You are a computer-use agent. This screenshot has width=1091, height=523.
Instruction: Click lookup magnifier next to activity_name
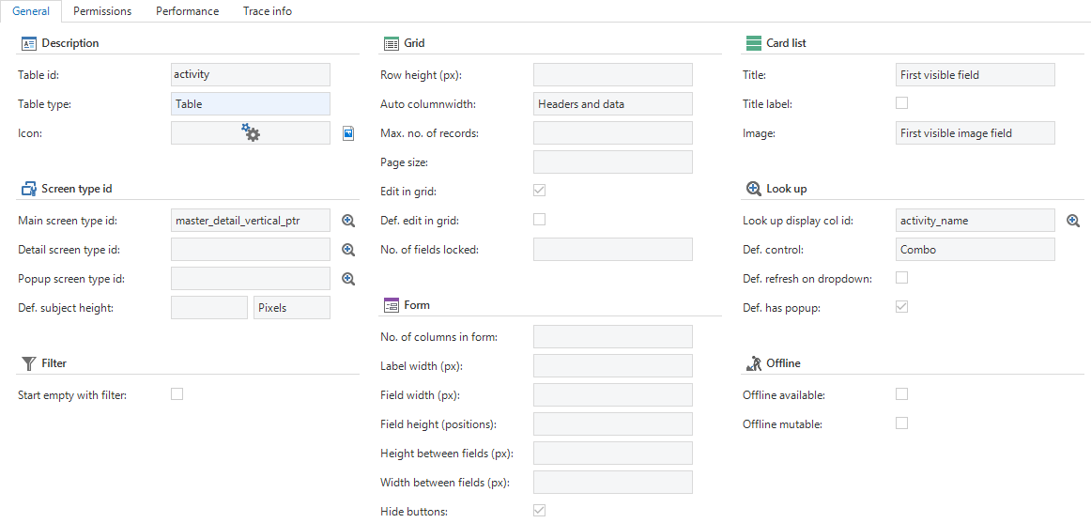(1073, 221)
